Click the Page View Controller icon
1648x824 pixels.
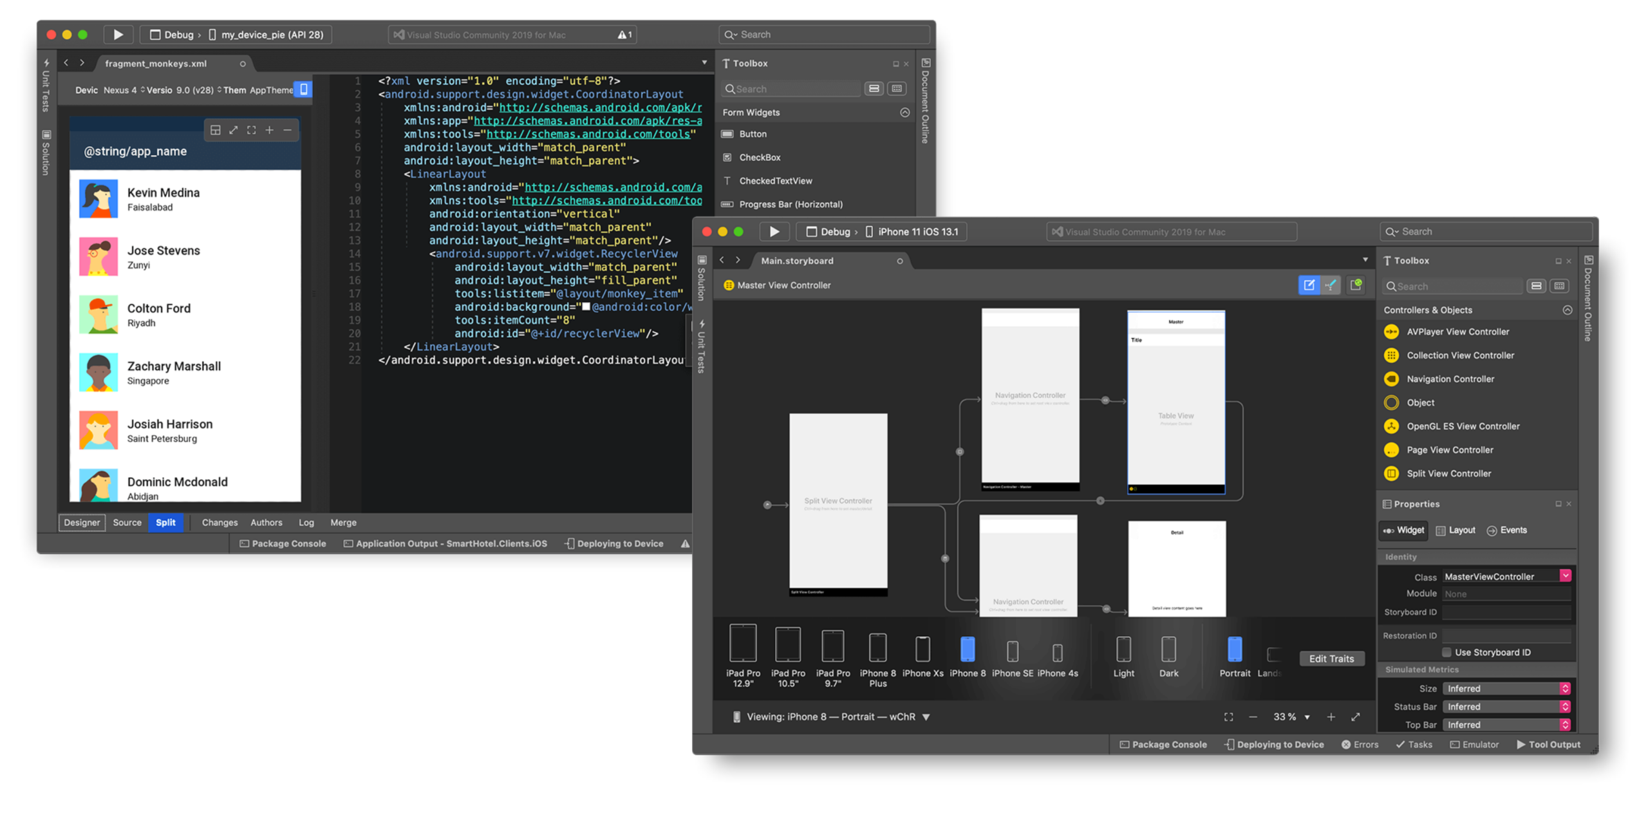coord(1390,450)
